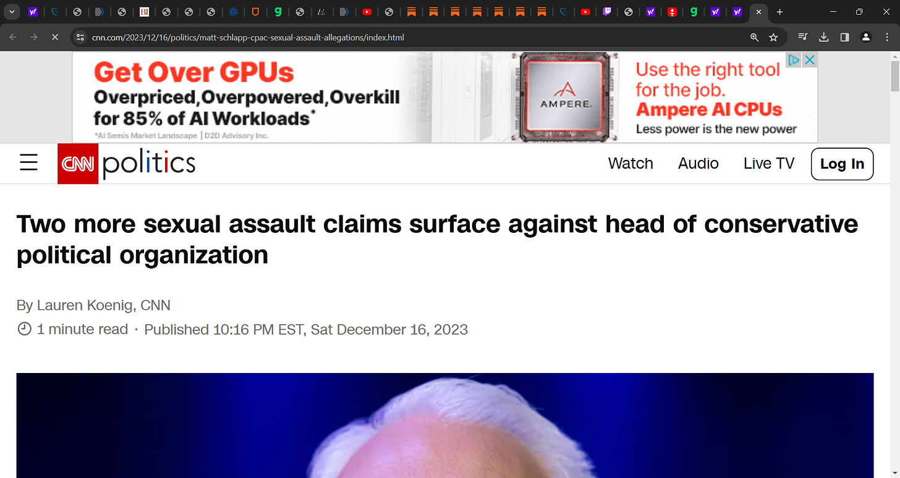Image resolution: width=900 pixels, height=478 pixels.
Task: Open the tab search dropdown arrow
Action: 11,12
